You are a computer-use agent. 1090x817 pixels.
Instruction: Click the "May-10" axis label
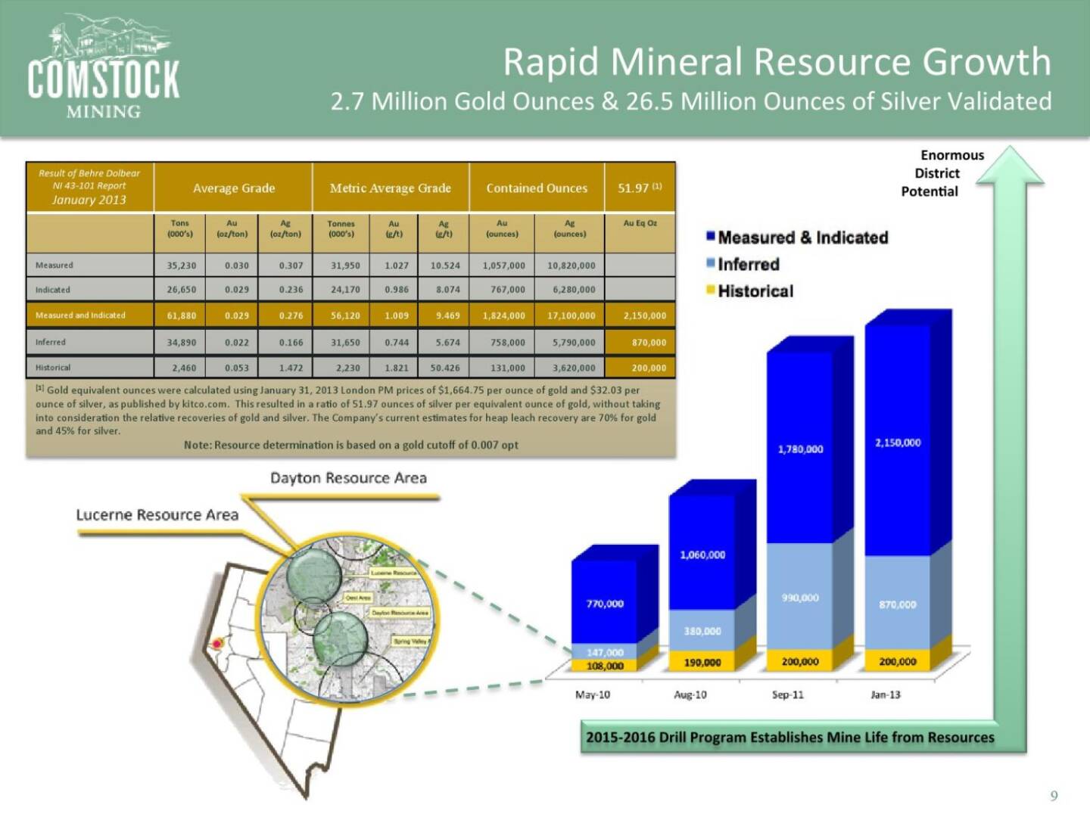point(593,694)
